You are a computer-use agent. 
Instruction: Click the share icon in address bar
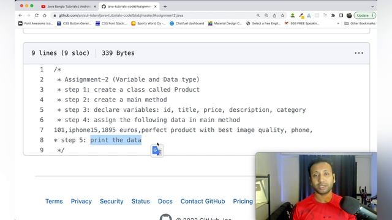(274, 15)
